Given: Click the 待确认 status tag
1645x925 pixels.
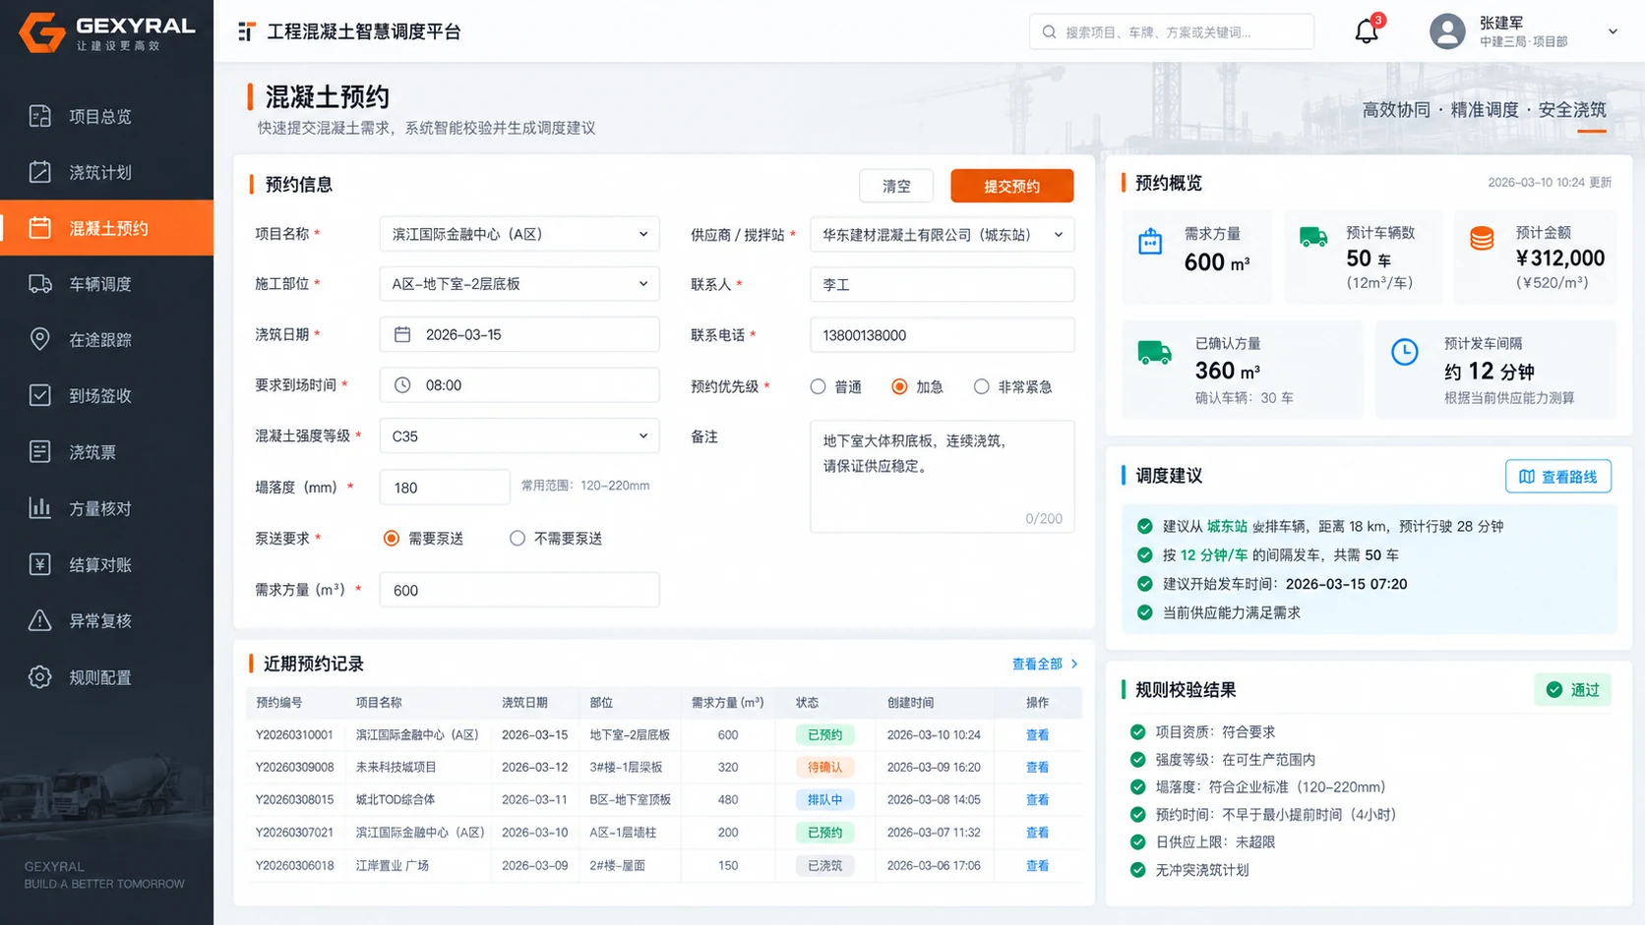Looking at the screenshot, I should (x=824, y=767).
